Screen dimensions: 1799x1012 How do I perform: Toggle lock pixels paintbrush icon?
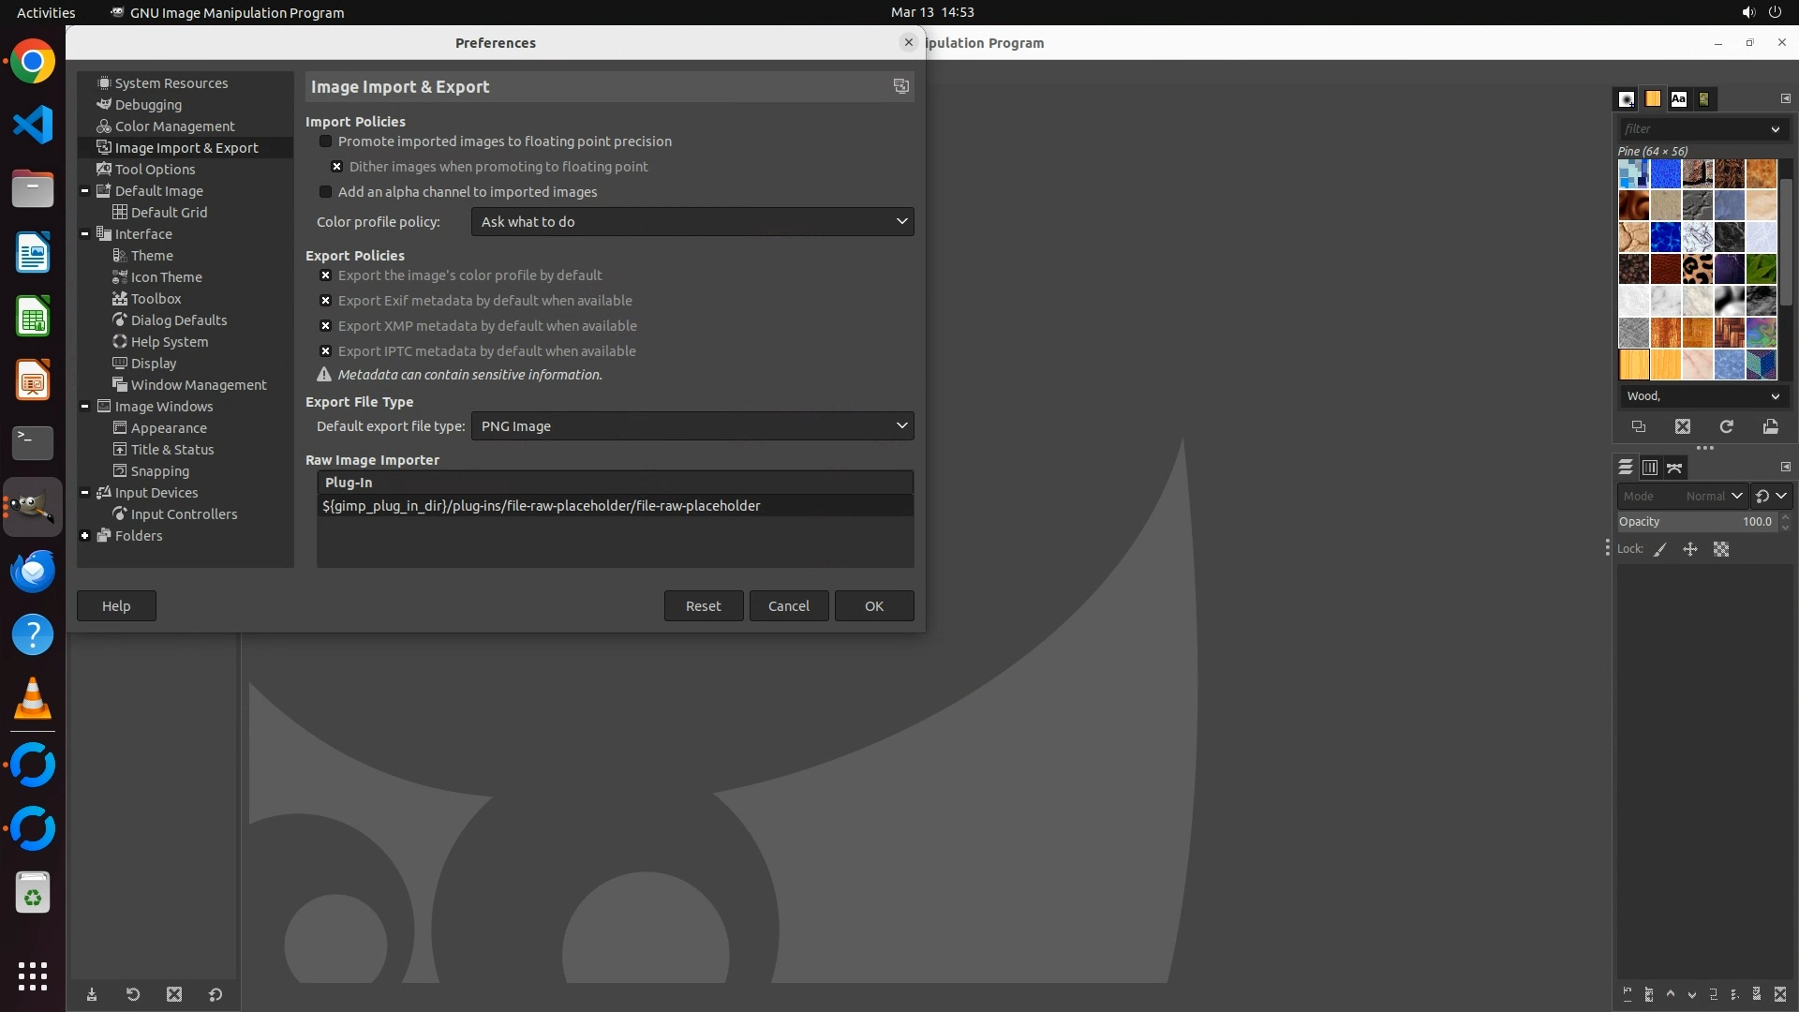point(1659,550)
